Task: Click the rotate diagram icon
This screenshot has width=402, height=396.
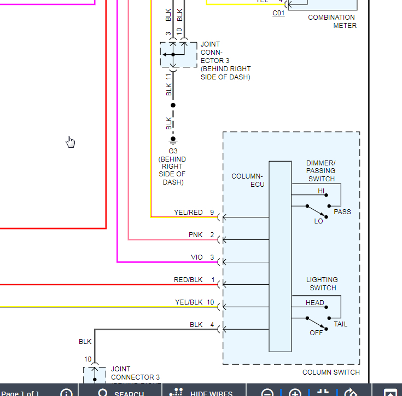Action: coord(351,393)
